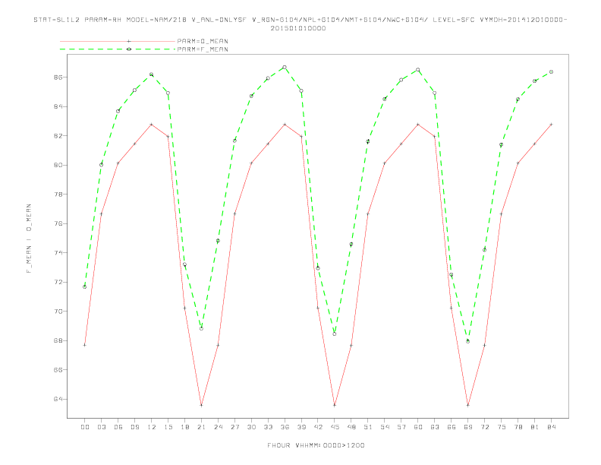Click x-axis tick label 72
Viewport: 601px width, 465px height.
tap(485, 427)
